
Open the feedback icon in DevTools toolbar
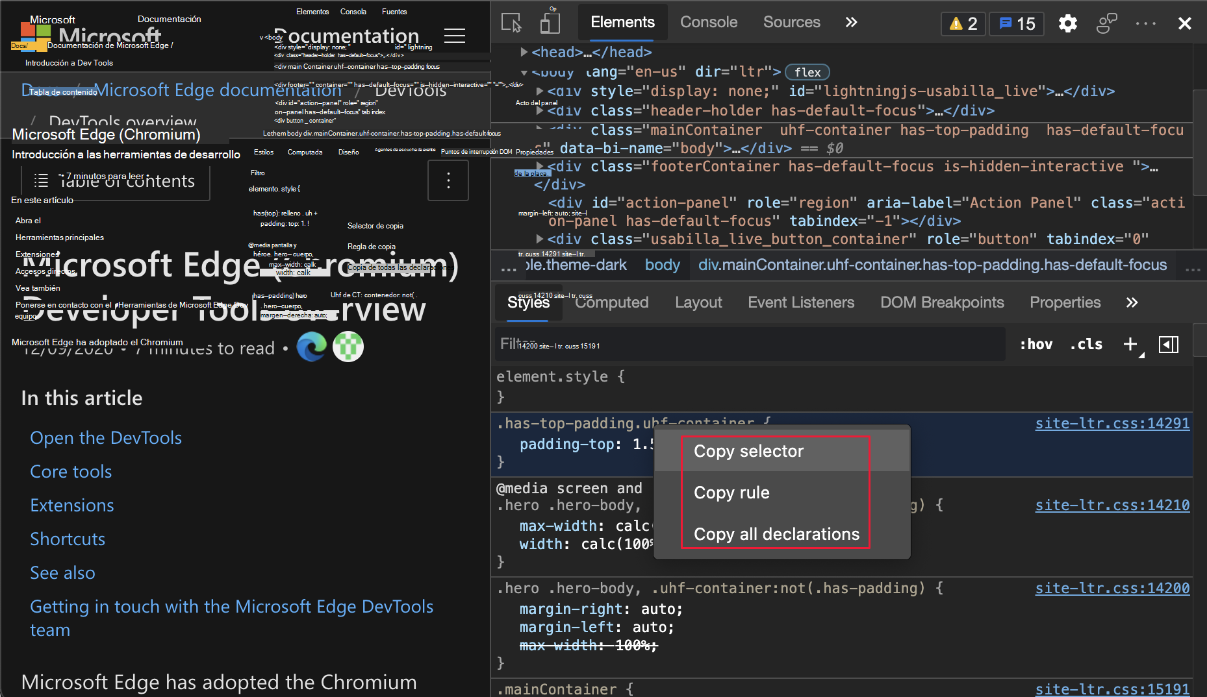[1106, 23]
